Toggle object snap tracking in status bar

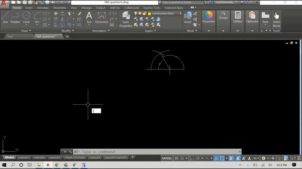[216, 158]
